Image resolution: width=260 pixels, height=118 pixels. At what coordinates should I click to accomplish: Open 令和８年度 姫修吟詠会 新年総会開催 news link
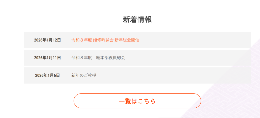tap(105, 40)
